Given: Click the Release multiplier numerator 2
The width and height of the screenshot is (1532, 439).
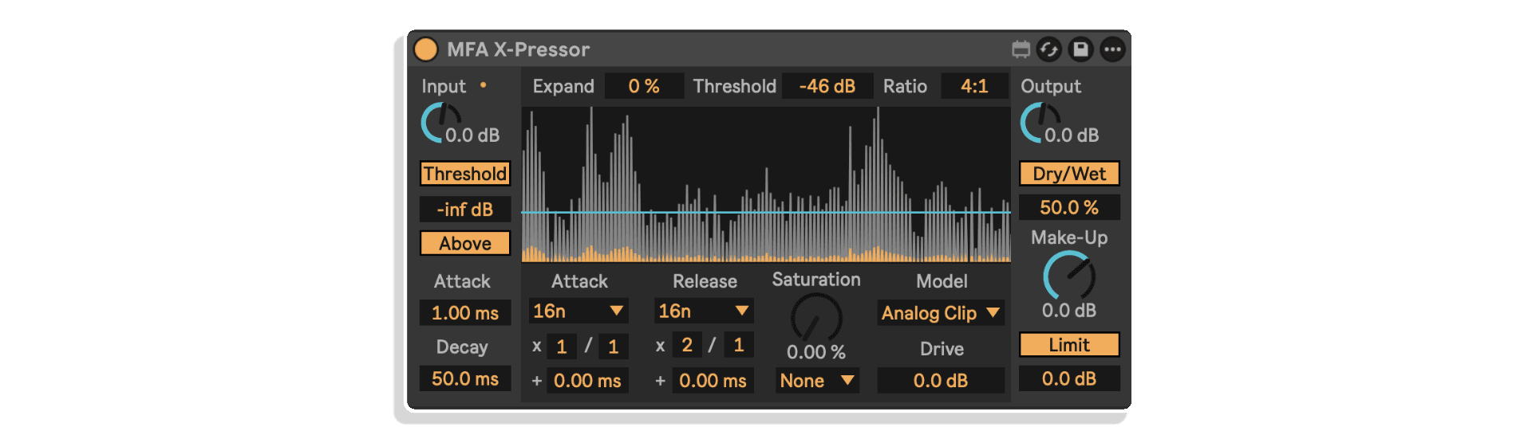Looking at the screenshot, I should [x=687, y=345].
